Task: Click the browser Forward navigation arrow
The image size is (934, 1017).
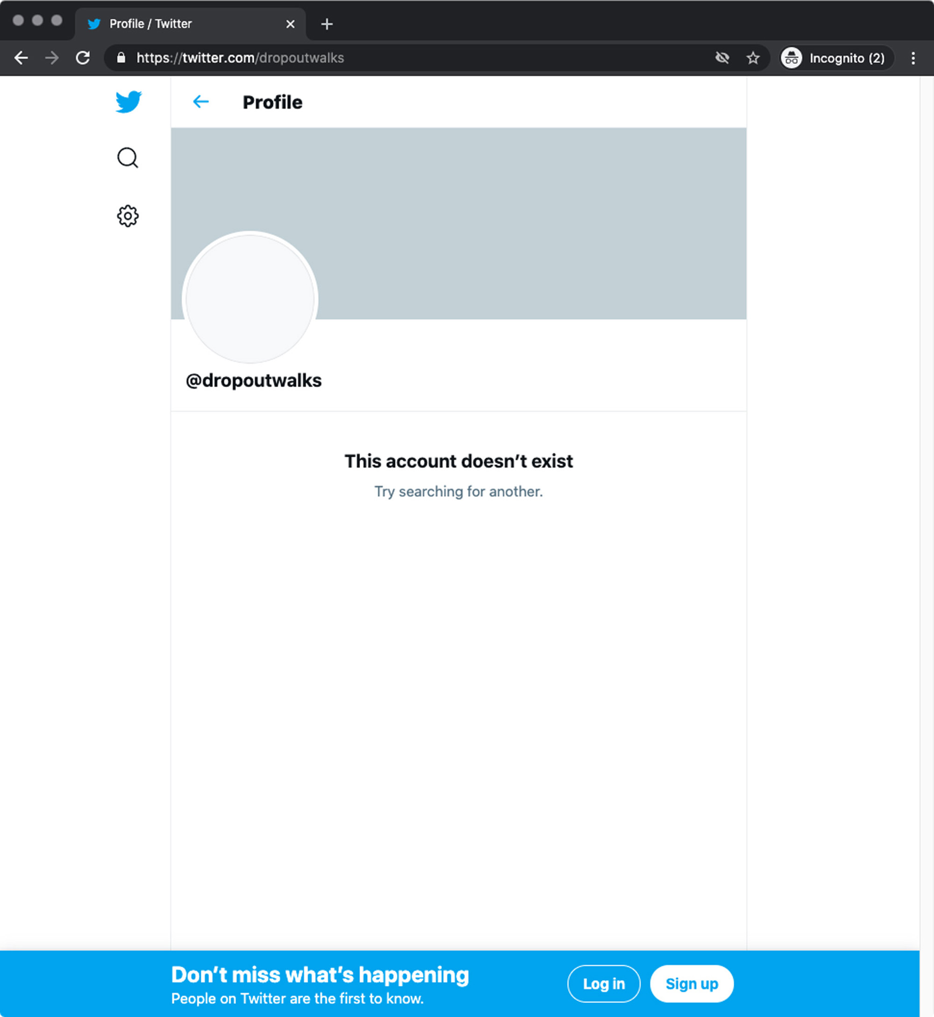Action: point(51,58)
